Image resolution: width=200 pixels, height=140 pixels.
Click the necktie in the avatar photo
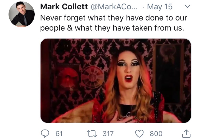pyautogui.click(x=25, y=20)
